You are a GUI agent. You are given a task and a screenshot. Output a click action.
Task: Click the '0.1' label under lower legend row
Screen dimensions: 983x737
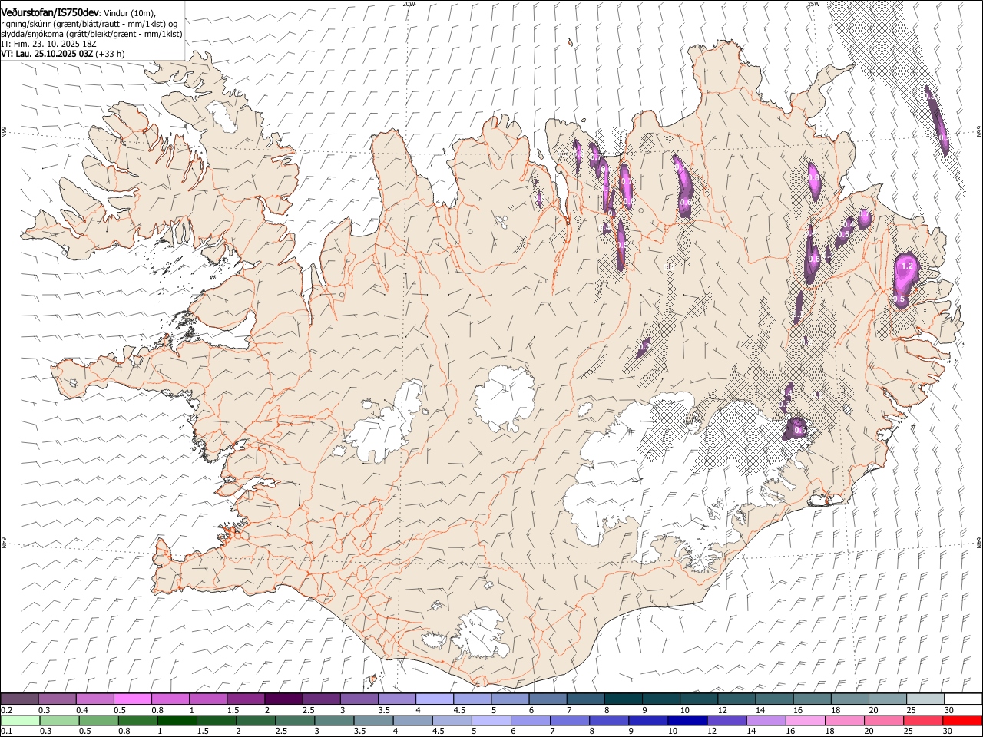pos(6,732)
